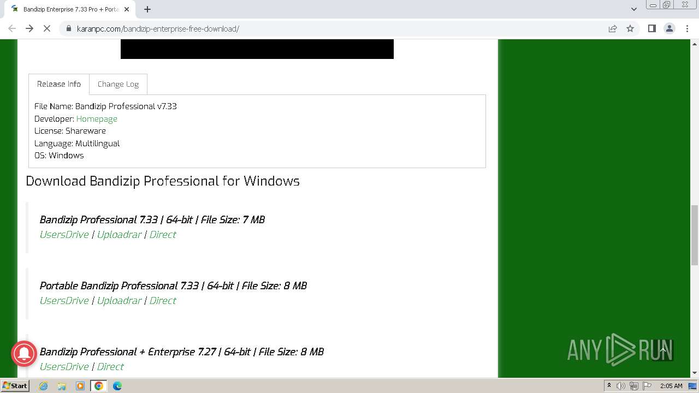Open Chrome three-dot menu
The width and height of the screenshot is (699, 393).
(687, 28)
